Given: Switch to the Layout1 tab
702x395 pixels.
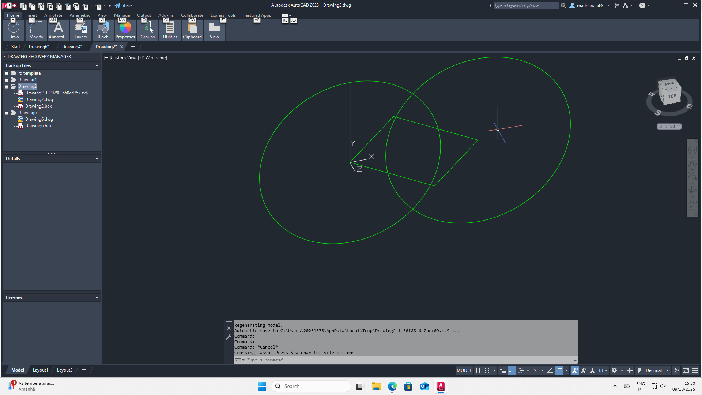Looking at the screenshot, I should (x=40, y=370).
